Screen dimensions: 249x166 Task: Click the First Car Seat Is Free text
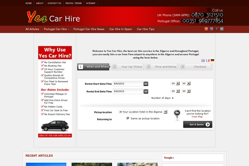pos(56,110)
